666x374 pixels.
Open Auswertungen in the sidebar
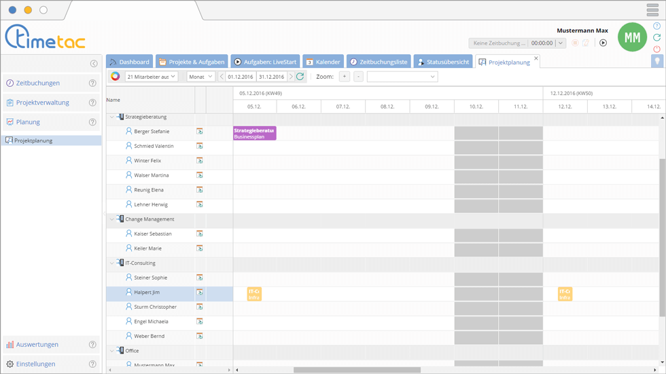pos(37,345)
